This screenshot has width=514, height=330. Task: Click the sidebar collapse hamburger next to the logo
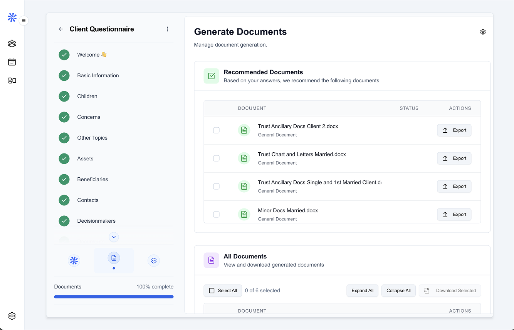coord(24,20)
